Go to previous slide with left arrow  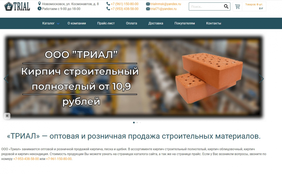6,79
